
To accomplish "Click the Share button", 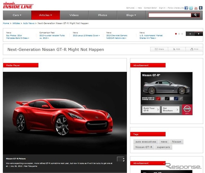I will click(x=159, y=49).
